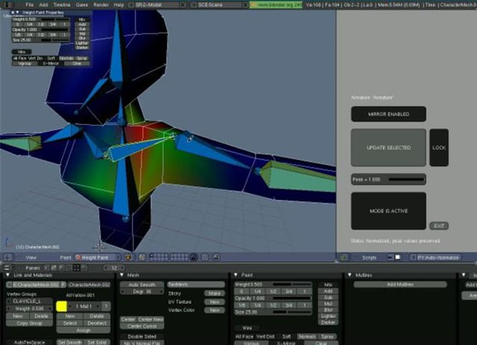477x345 pixels.
Task: Toggle Normals in bottom Paint panel
Action: pos(307,336)
